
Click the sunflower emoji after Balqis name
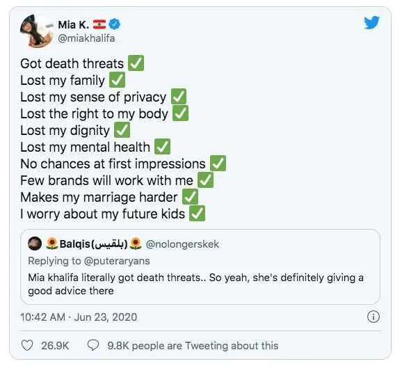point(136,244)
